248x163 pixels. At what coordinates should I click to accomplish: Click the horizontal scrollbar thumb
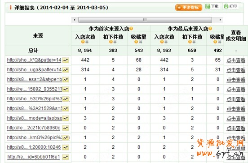click(145, 20)
